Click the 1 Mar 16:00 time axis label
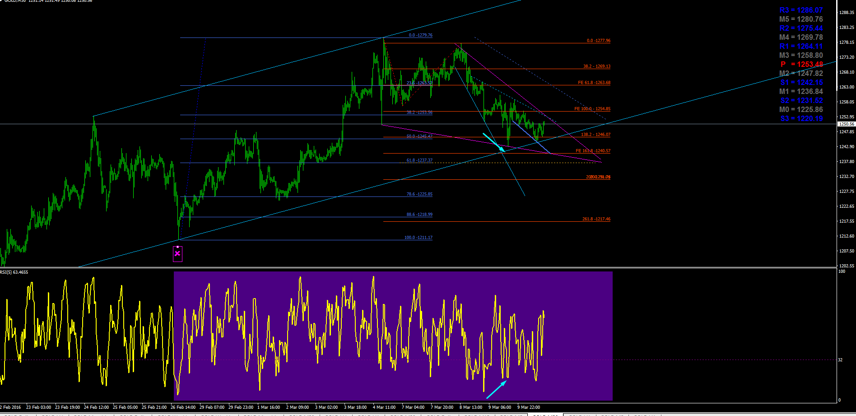Viewport: 856px width, 416px height. pos(269,407)
